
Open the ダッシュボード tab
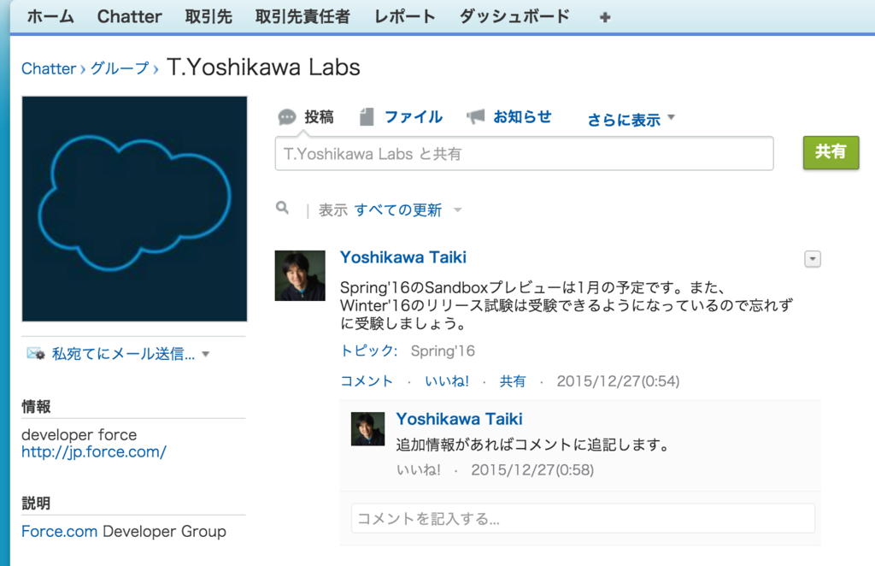pos(513,15)
